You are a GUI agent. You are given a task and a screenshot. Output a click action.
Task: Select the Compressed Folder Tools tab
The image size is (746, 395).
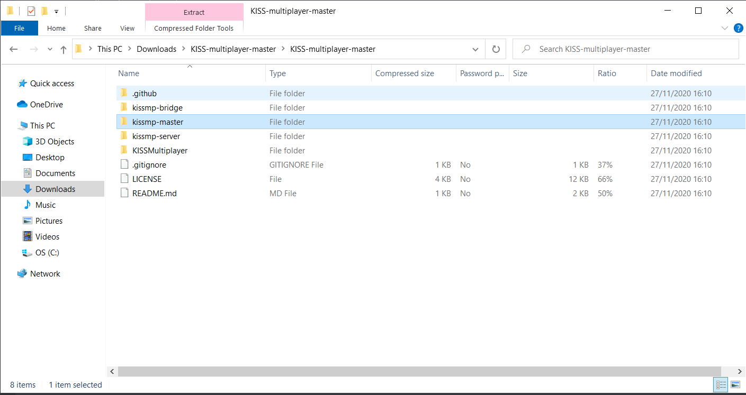194,28
